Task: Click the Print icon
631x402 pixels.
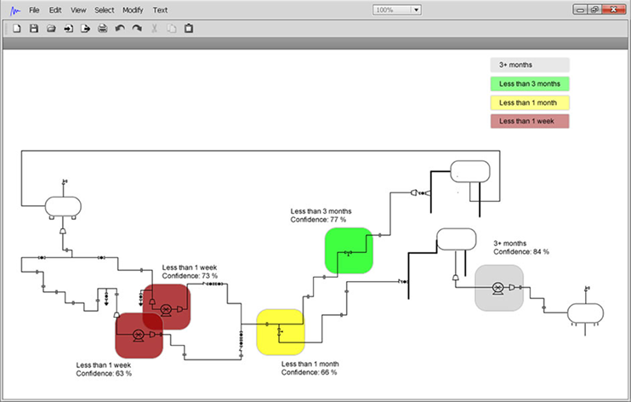Action: 103,28
